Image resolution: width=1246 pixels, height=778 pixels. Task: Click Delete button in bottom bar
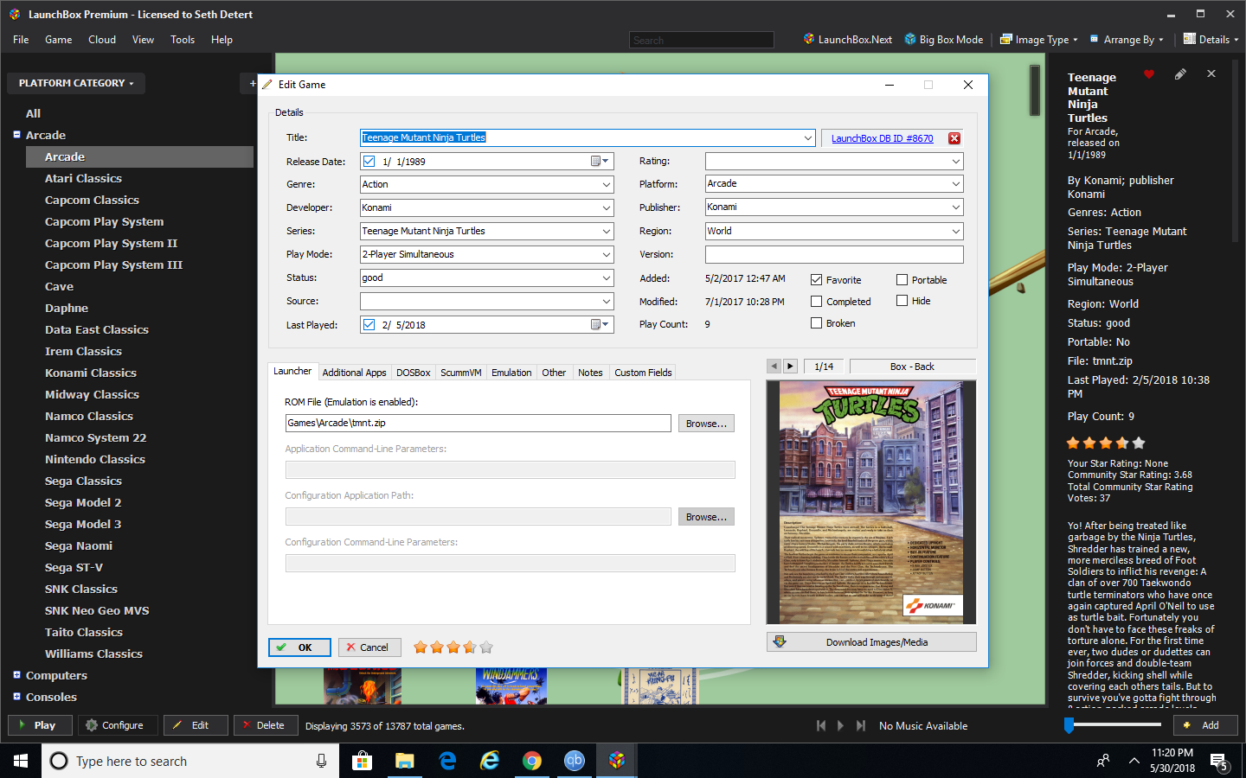point(266,725)
